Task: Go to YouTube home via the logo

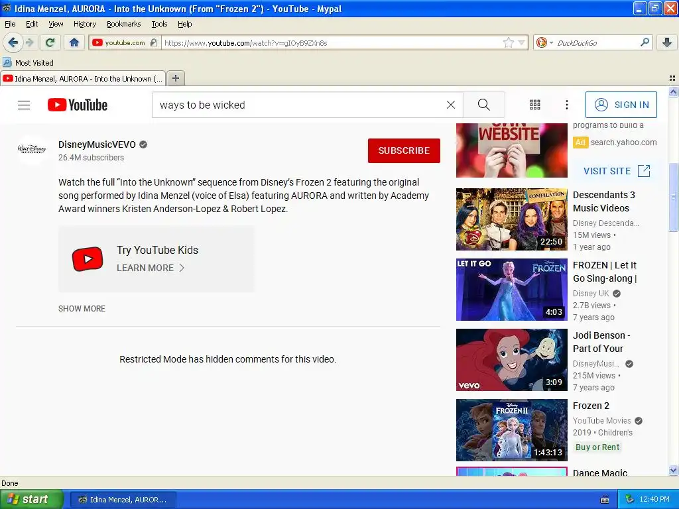Action: 78,105
